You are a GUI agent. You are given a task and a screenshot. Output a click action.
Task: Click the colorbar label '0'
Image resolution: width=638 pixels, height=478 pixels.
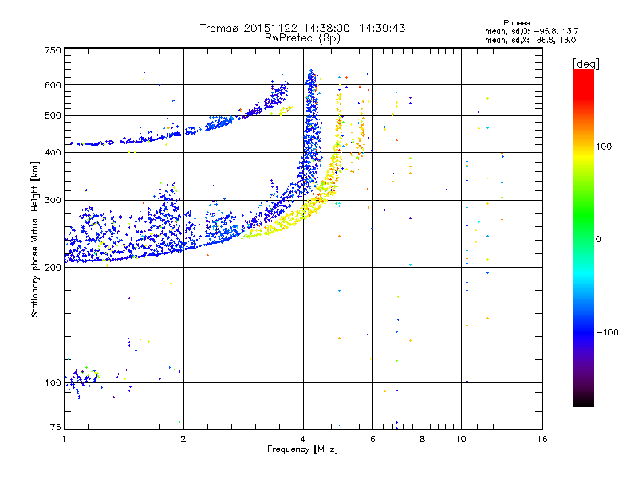pos(598,239)
